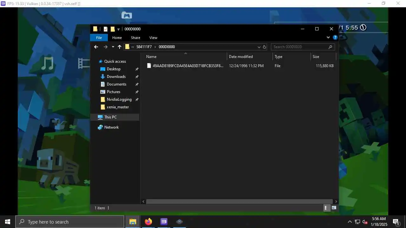
Task: Select 584111F7 in the address breadcrumb
Action: pyautogui.click(x=144, y=47)
